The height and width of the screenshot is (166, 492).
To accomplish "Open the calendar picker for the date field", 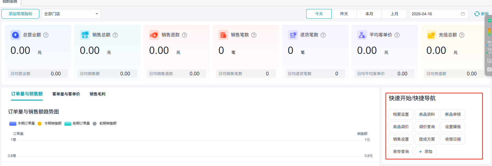I will (463, 14).
